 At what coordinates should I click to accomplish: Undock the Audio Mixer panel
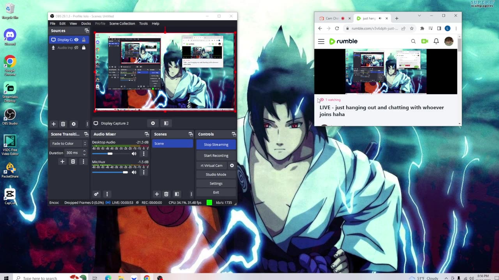pyautogui.click(x=147, y=134)
